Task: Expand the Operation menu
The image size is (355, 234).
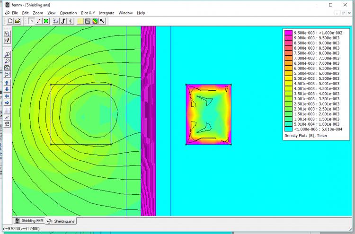Action: [x=68, y=13]
